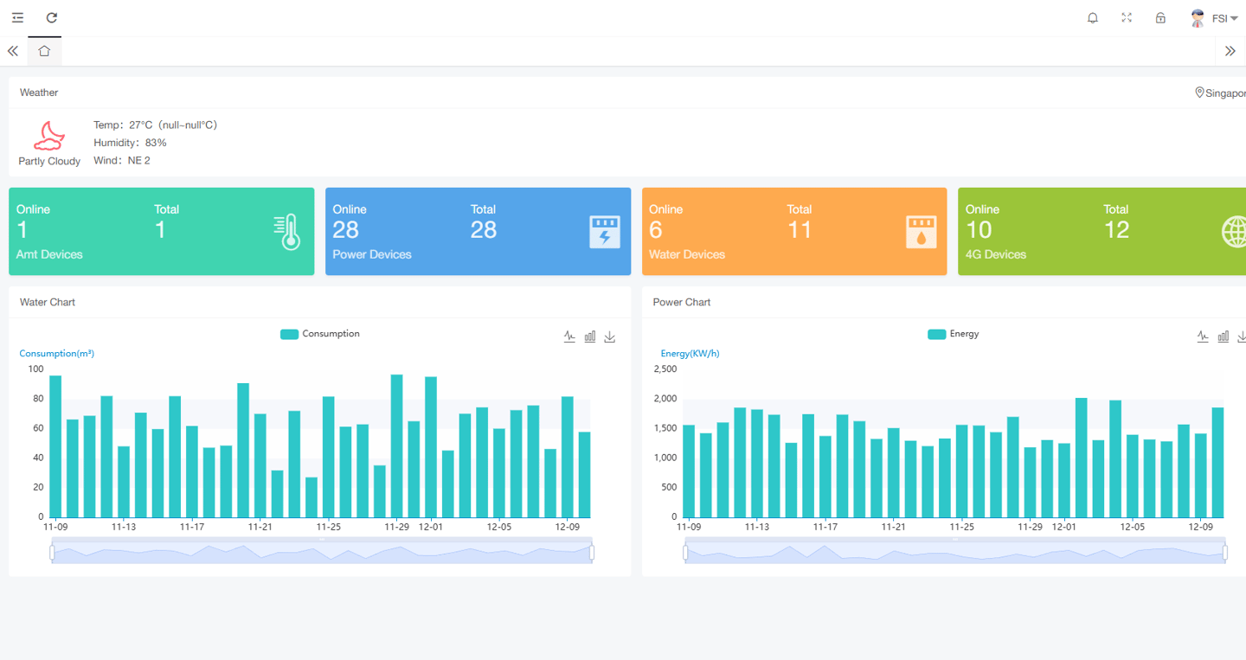
Task: Switch Power Chart to bar view
Action: [x=1223, y=336]
